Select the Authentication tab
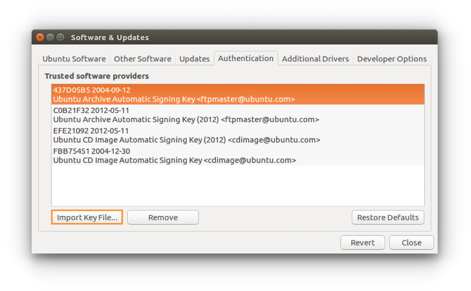This screenshot has height=291, width=471. tap(246, 58)
